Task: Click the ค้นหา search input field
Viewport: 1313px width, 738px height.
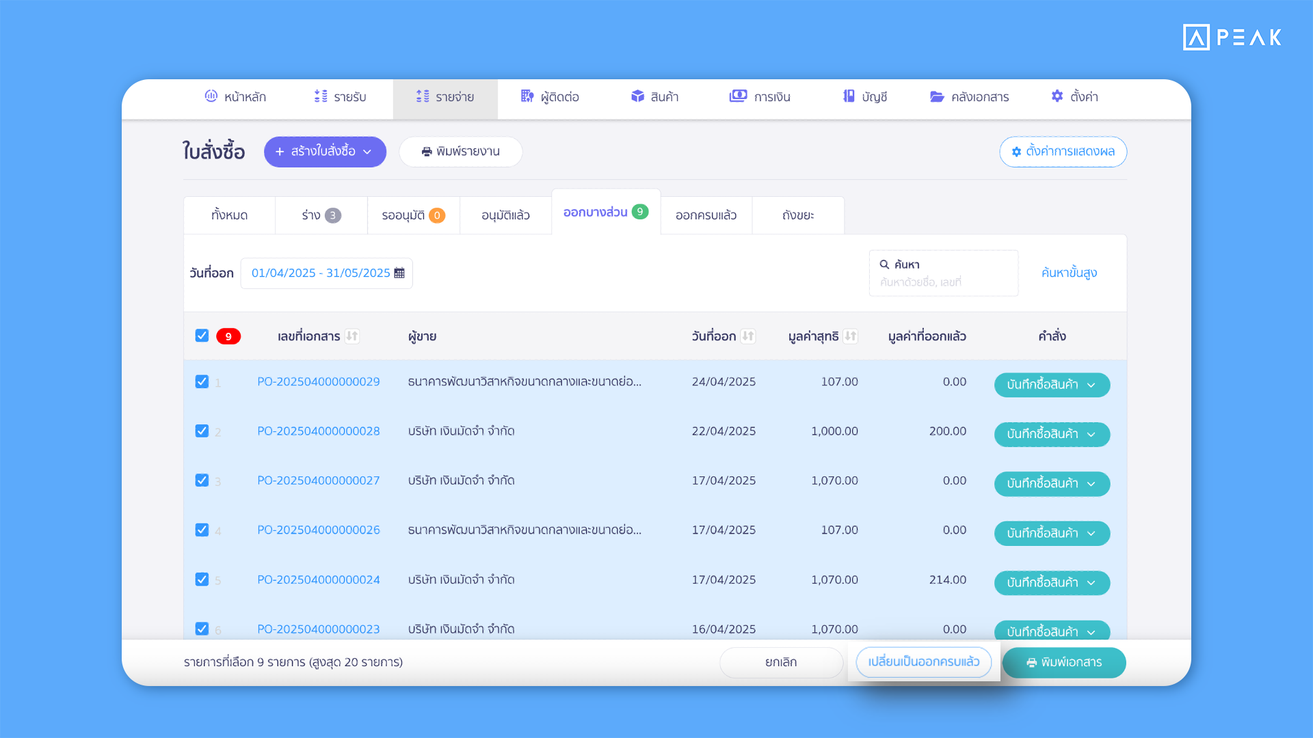Action: tap(944, 273)
